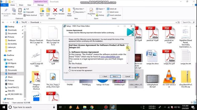197x110 pixels.
Task: Select This PC in navigation pane
Action: [x=10, y=60]
